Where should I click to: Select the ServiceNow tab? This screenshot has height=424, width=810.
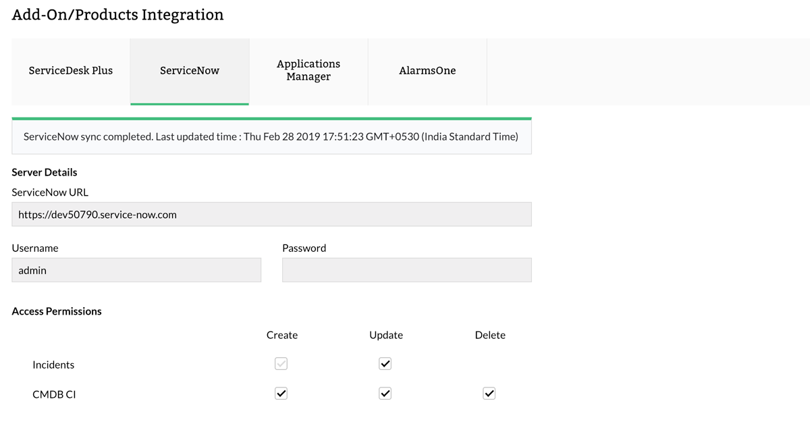[190, 70]
